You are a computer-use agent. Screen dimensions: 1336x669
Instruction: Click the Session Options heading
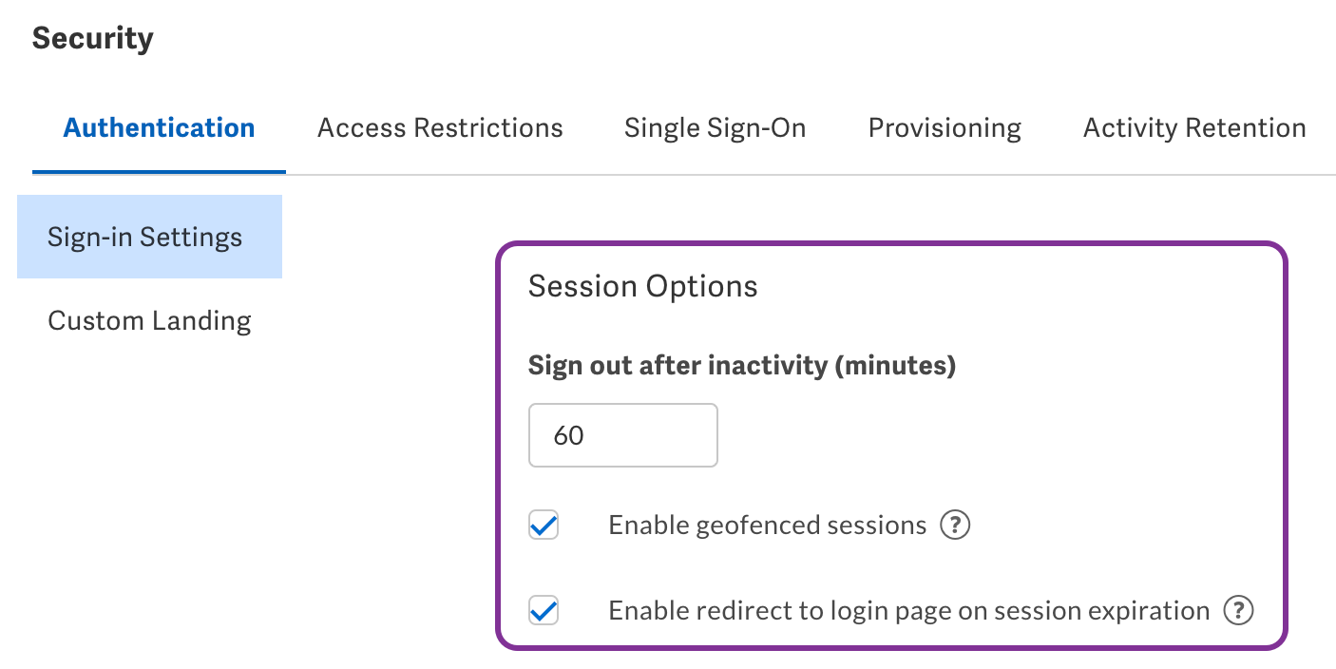click(642, 286)
